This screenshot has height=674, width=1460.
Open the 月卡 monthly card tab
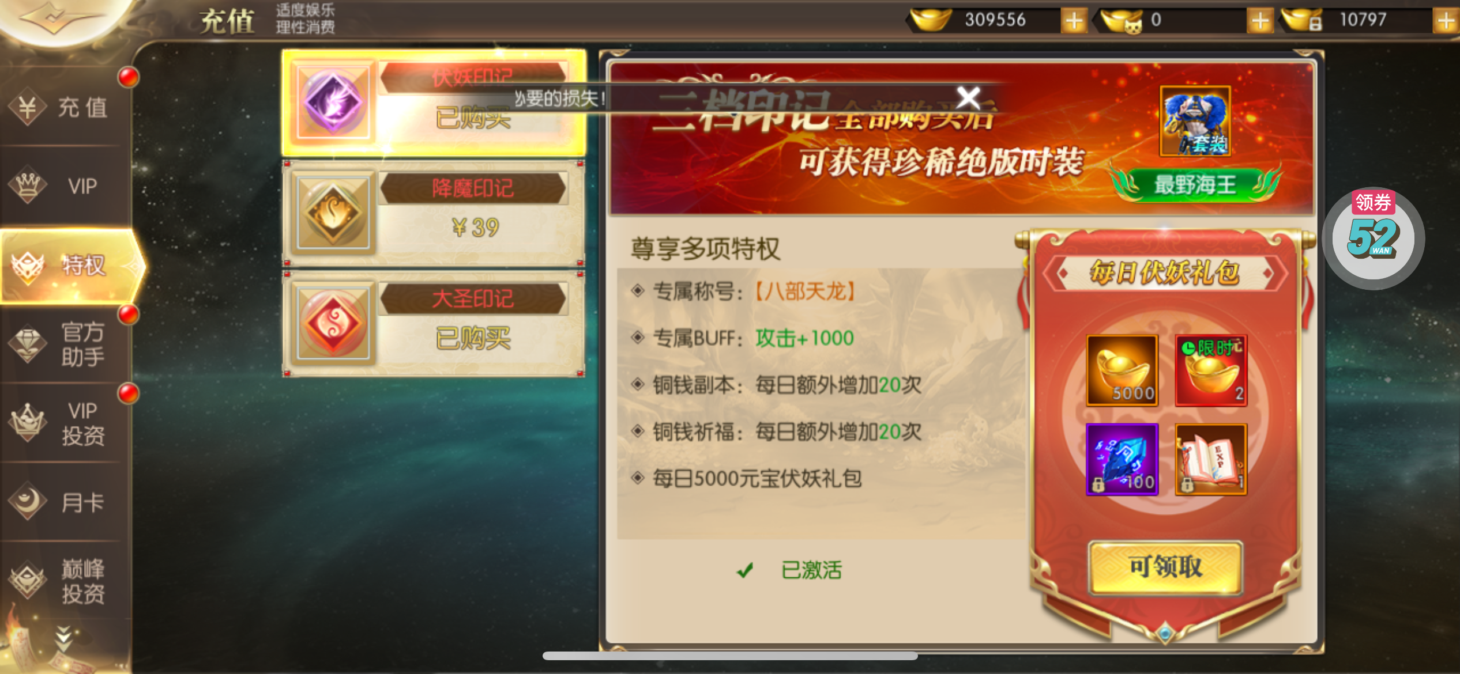pyautogui.click(x=63, y=502)
